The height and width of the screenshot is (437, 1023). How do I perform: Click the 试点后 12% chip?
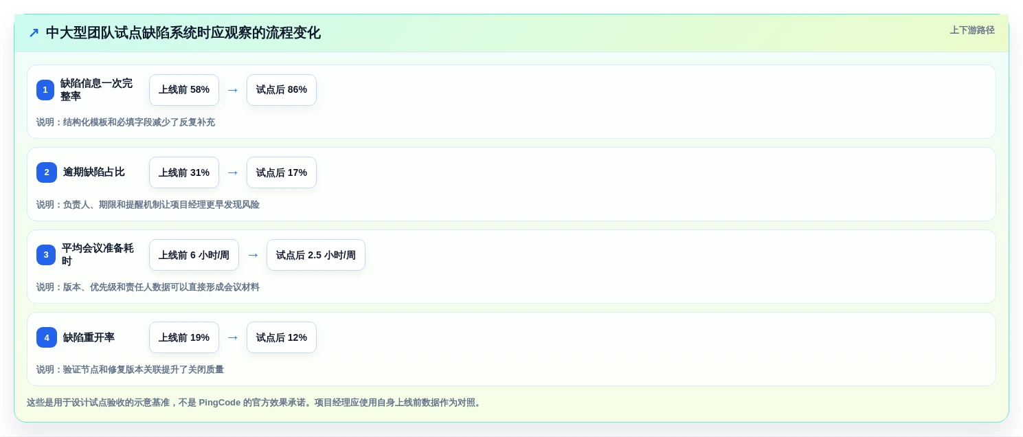click(x=282, y=337)
